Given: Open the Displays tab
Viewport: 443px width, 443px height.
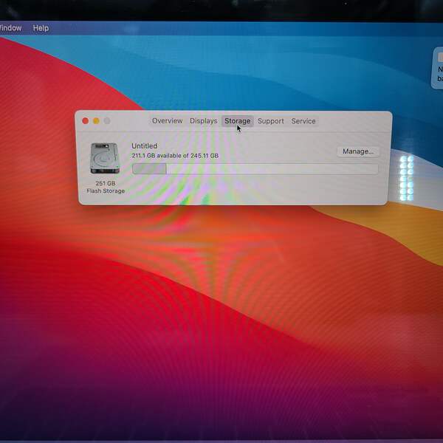Looking at the screenshot, I should coord(204,121).
